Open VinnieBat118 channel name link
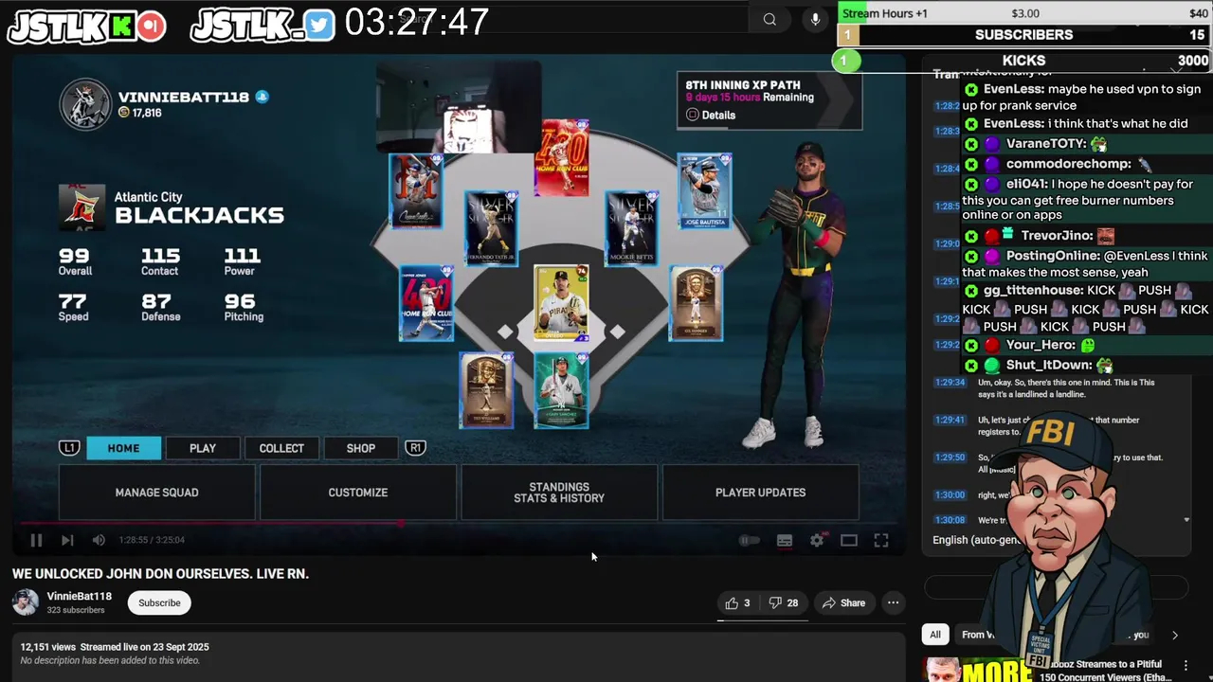The width and height of the screenshot is (1213, 682). 80,596
